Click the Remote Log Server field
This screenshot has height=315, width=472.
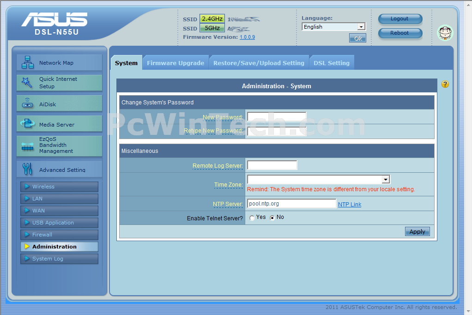pos(272,165)
